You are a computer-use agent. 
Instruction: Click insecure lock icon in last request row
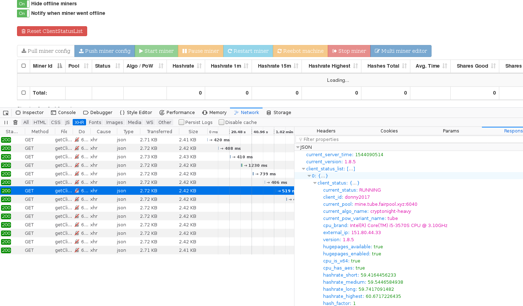coord(77,250)
